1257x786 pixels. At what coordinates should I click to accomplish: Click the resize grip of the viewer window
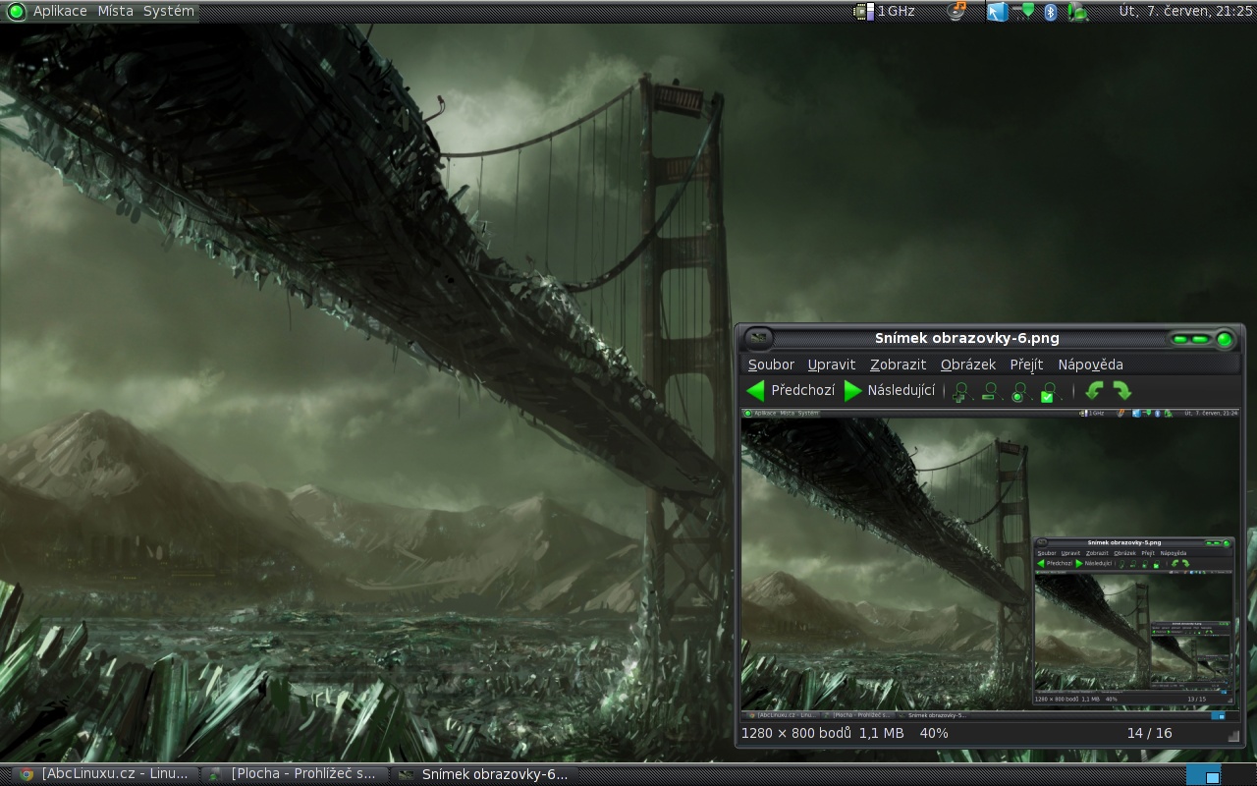1234,735
